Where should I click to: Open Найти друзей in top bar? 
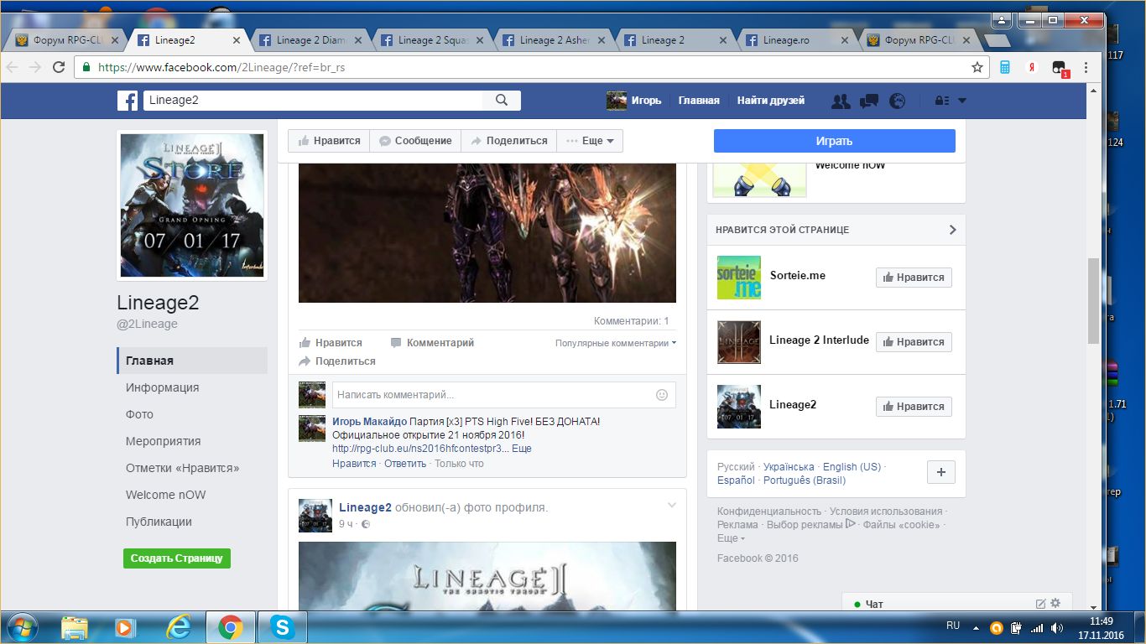pyautogui.click(x=770, y=101)
